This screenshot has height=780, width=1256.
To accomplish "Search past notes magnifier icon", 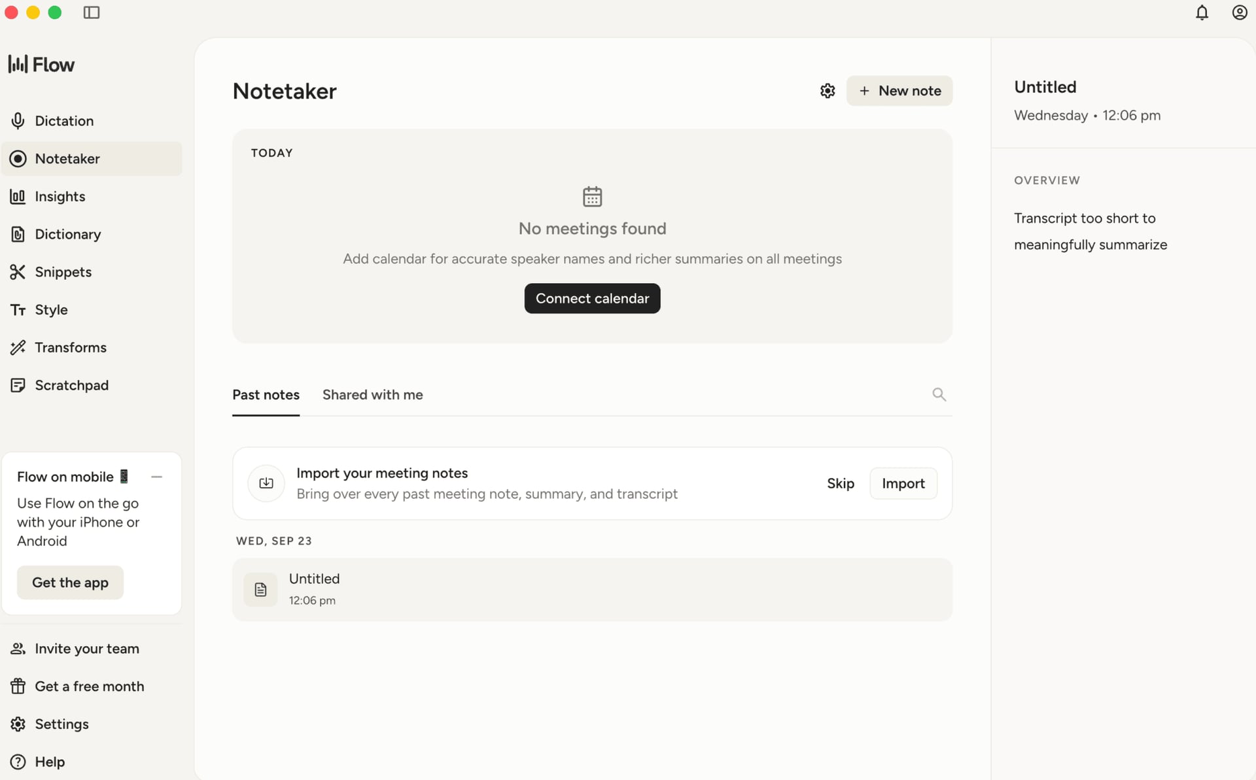I will (939, 394).
